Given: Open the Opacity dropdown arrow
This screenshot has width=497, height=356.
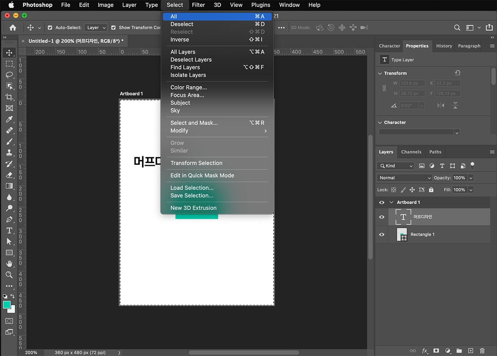Looking at the screenshot, I should 471,178.
